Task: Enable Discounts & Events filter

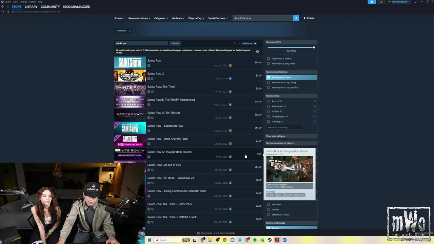Action: click(x=269, y=58)
